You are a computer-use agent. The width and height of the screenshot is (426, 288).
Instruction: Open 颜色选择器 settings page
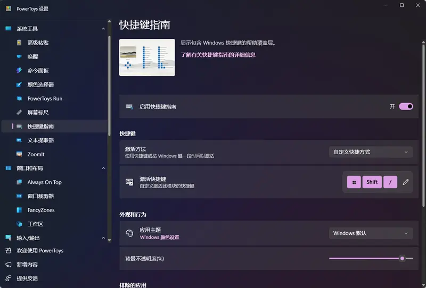(x=54, y=84)
